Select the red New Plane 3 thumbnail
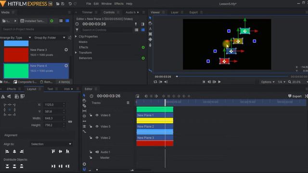Screen dimensions: 308x173 tap(16, 55)
